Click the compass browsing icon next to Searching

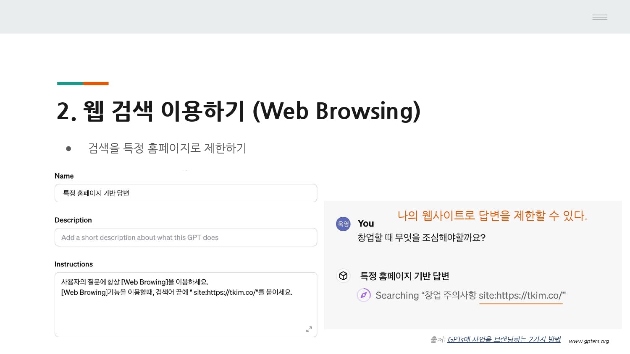point(364,295)
